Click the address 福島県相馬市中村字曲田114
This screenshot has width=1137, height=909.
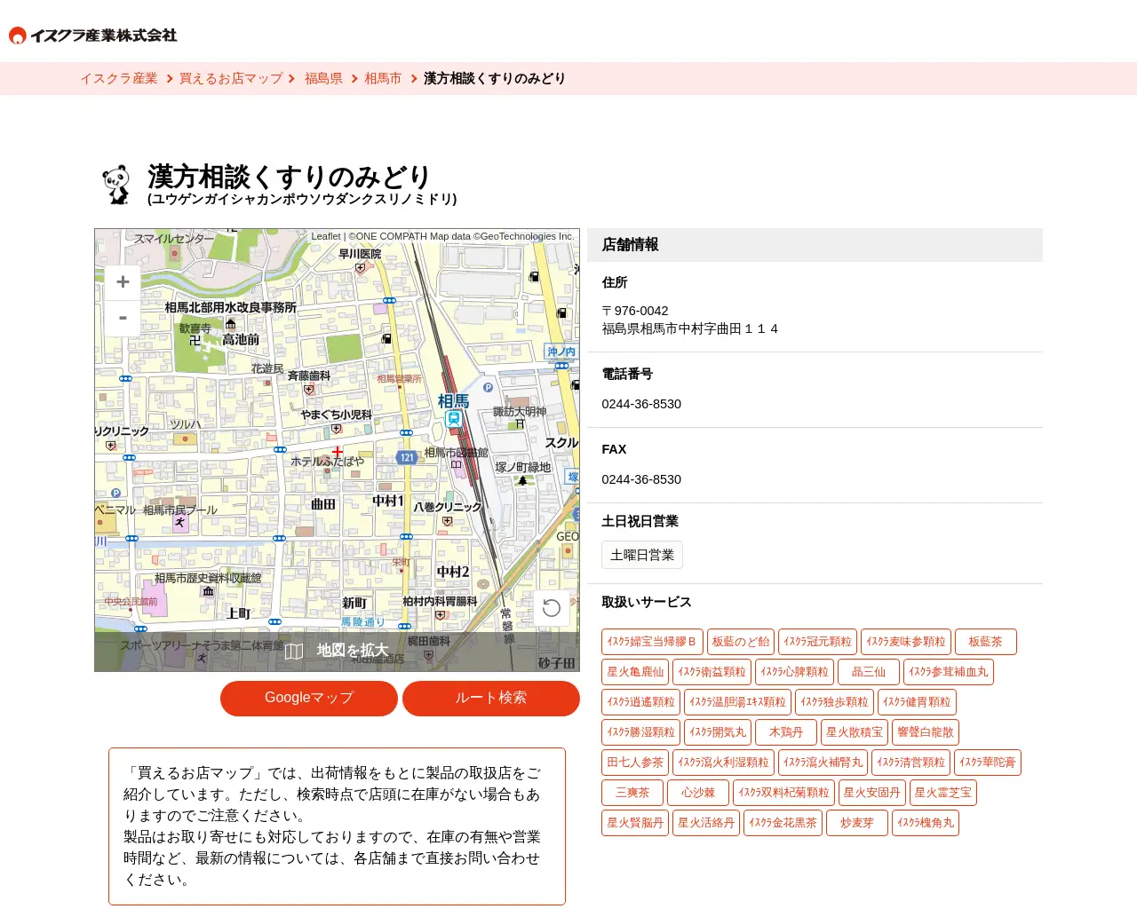click(690, 328)
